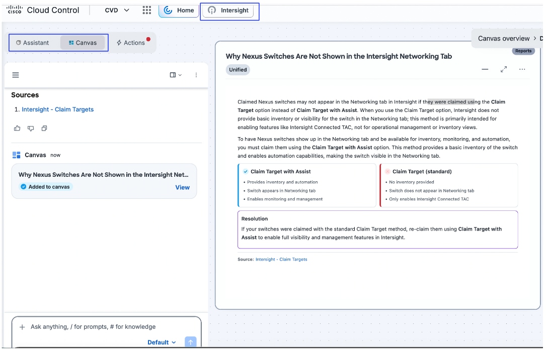The width and height of the screenshot is (546, 350).
Task: Open the Intersight - Claim Targets source link
Action: [57, 109]
